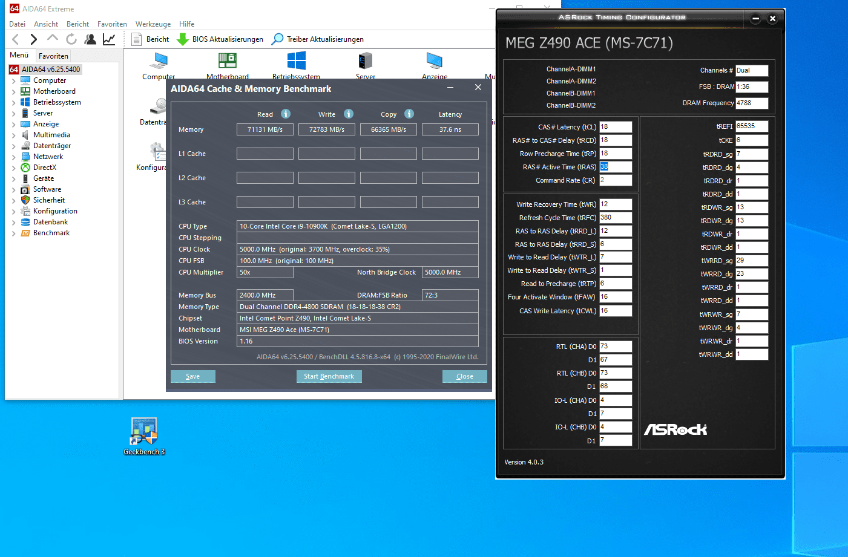Select Konfiguration in the sidebar tree
The width and height of the screenshot is (848, 557).
[x=55, y=211]
